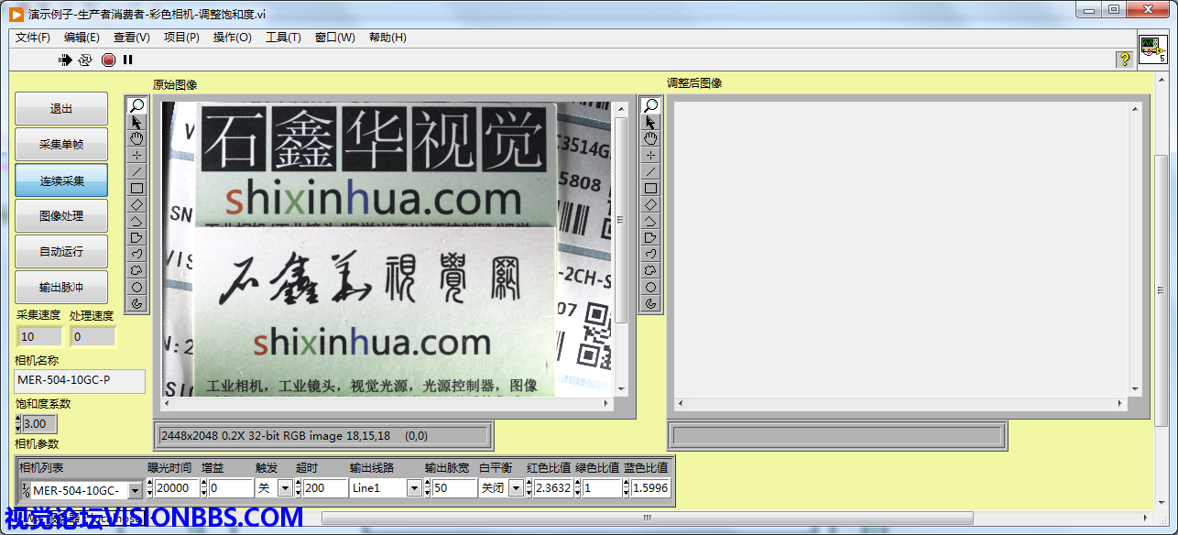Choose the Pan hand tool beside 调整后图像

click(650, 138)
